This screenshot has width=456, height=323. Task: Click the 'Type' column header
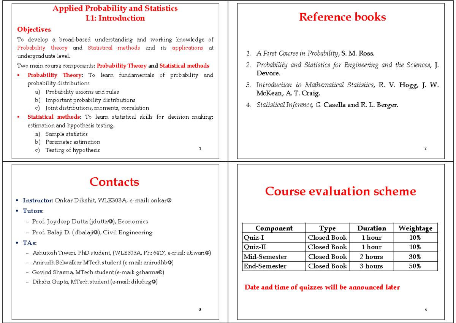click(328, 229)
